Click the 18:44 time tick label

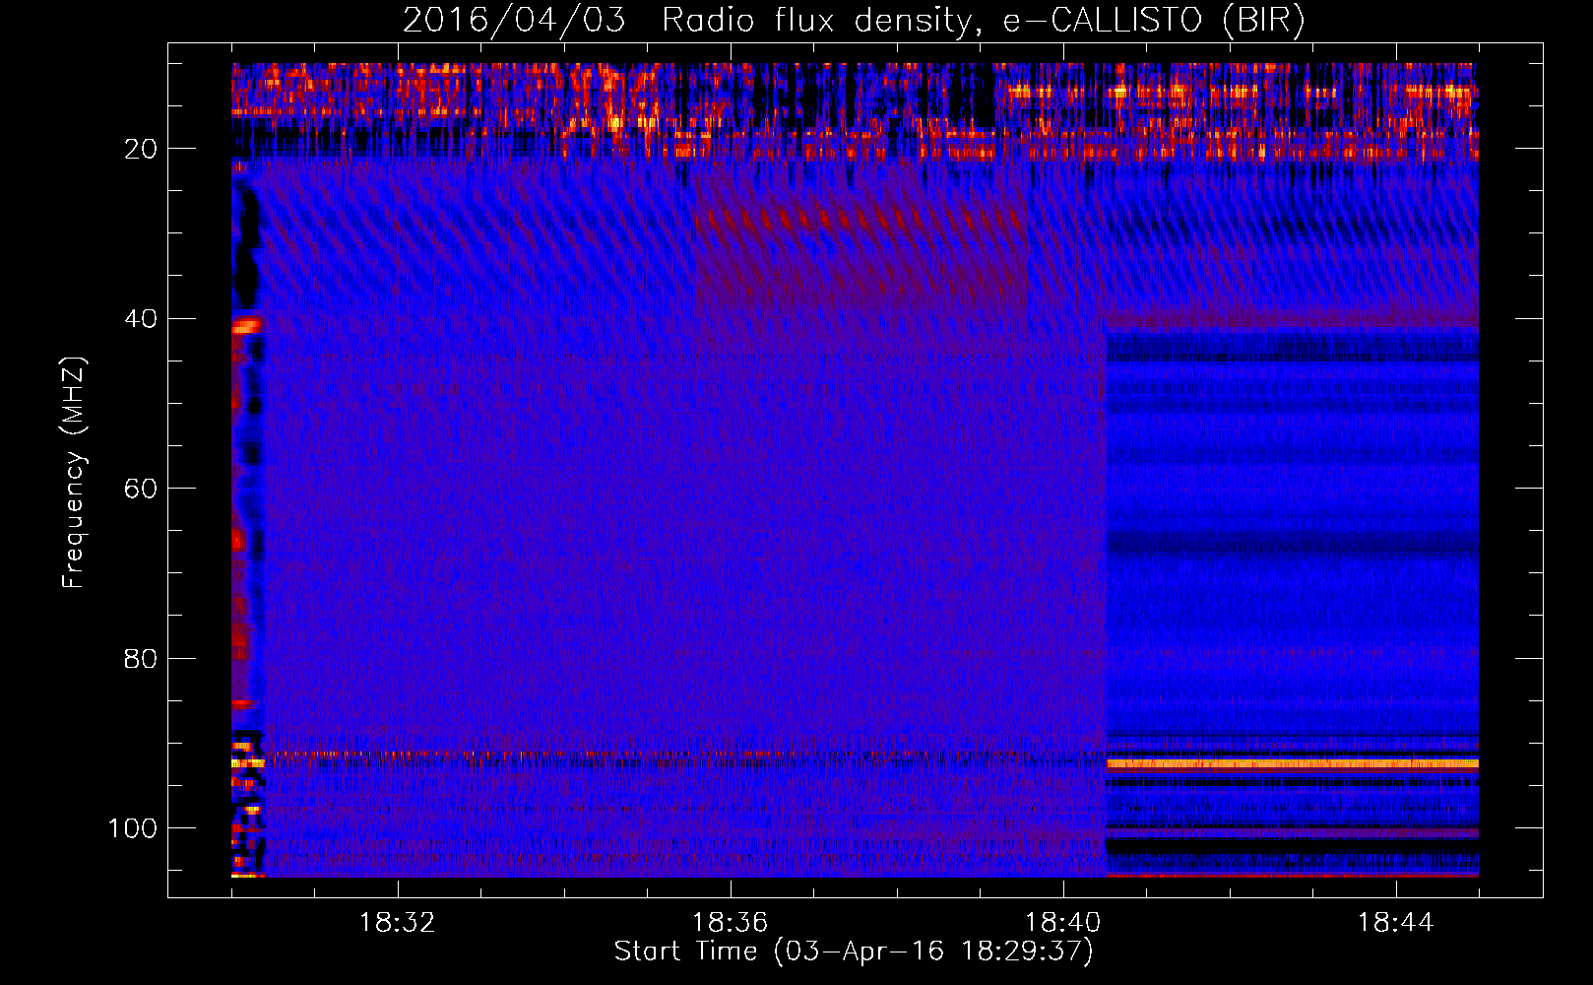click(x=1396, y=923)
